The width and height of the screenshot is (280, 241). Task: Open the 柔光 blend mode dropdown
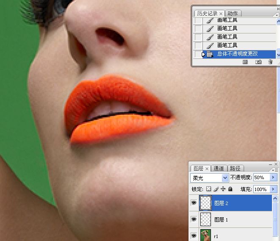pos(225,178)
